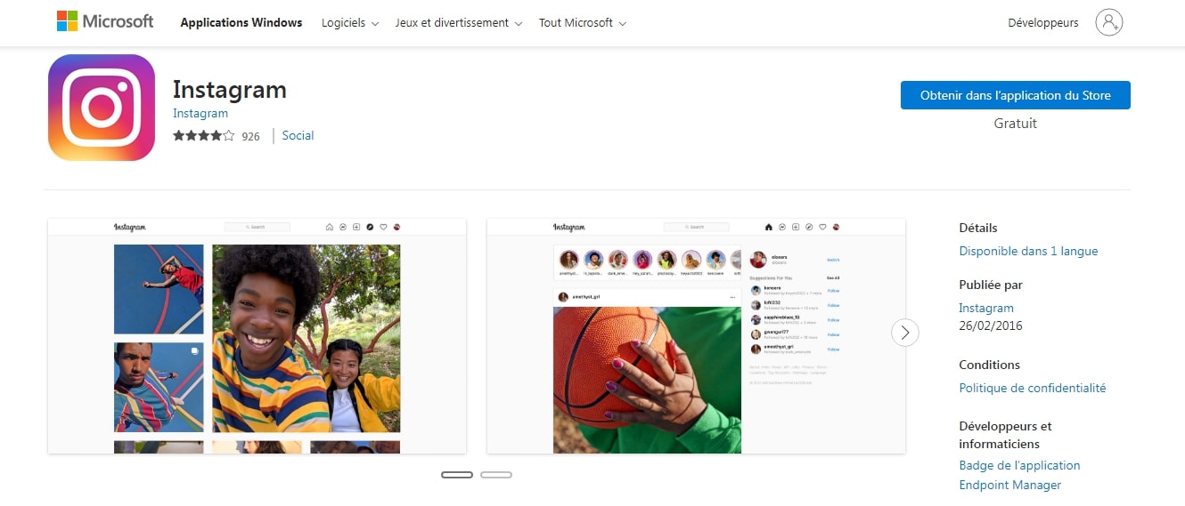
Task: Open the Social category link
Action: point(298,136)
